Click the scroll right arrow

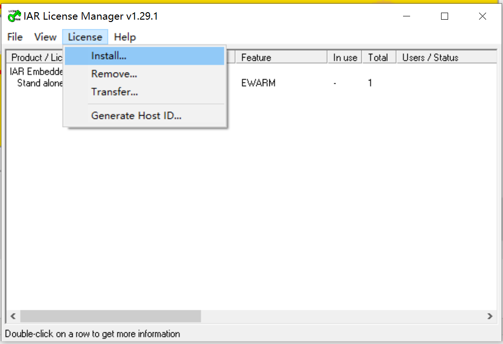coord(490,316)
